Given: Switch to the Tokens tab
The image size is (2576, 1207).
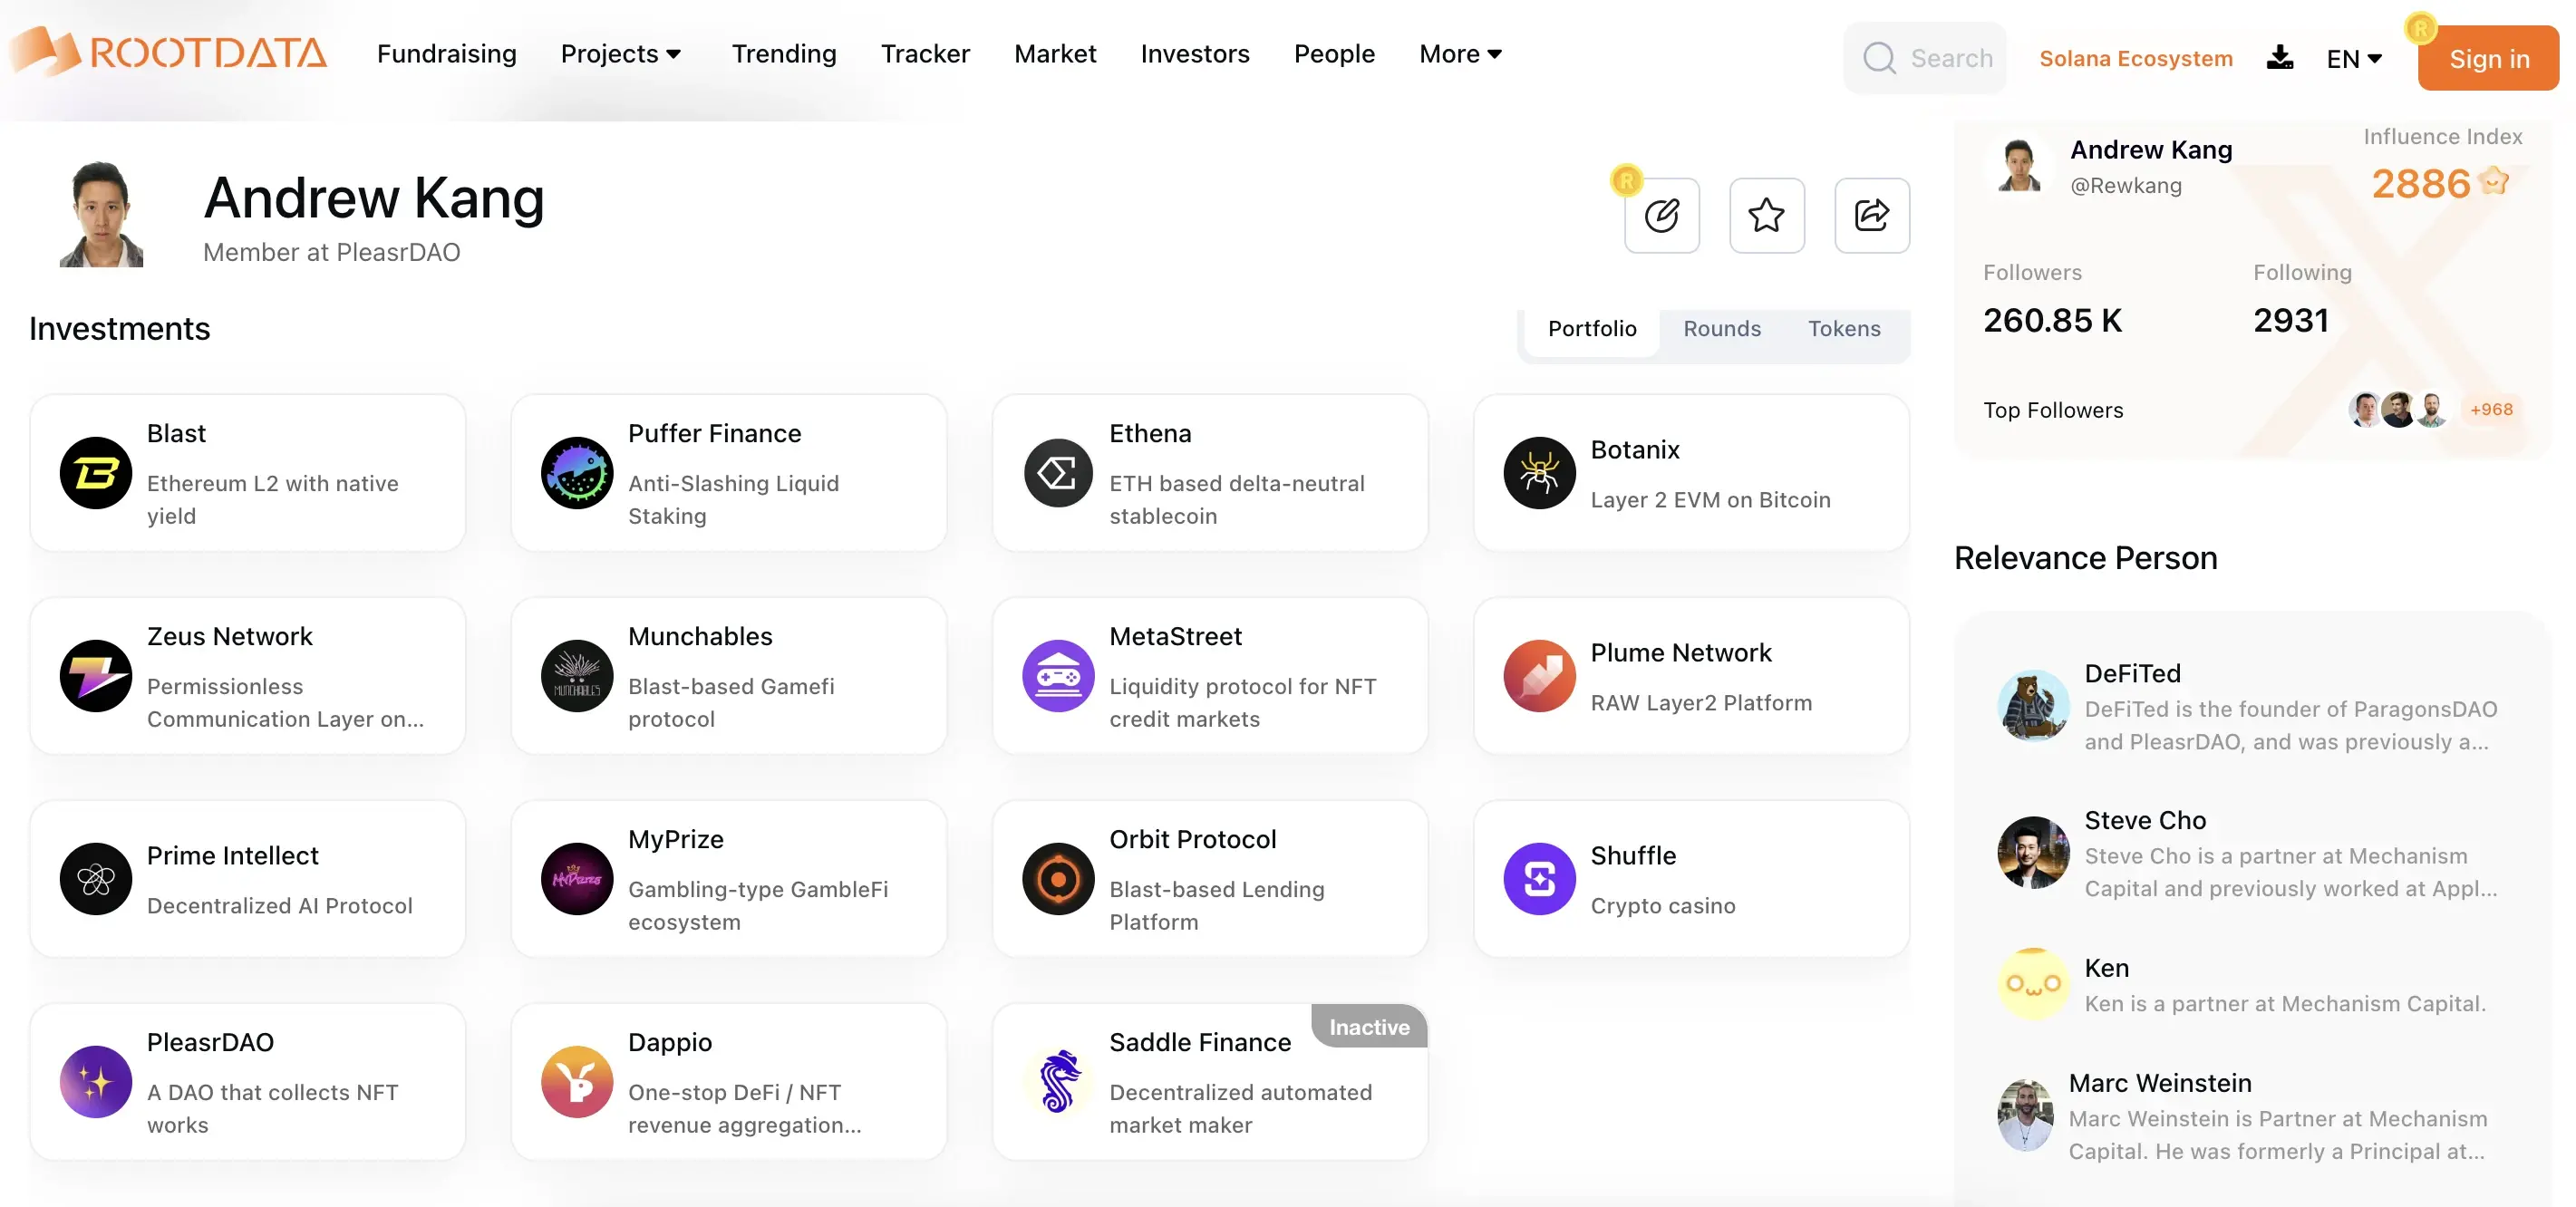Looking at the screenshot, I should pyautogui.click(x=1844, y=328).
